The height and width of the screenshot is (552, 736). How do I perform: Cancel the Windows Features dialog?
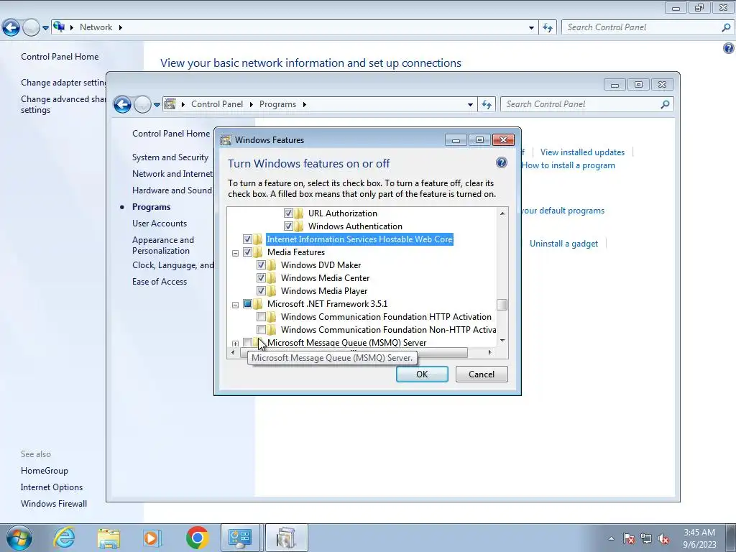click(482, 374)
